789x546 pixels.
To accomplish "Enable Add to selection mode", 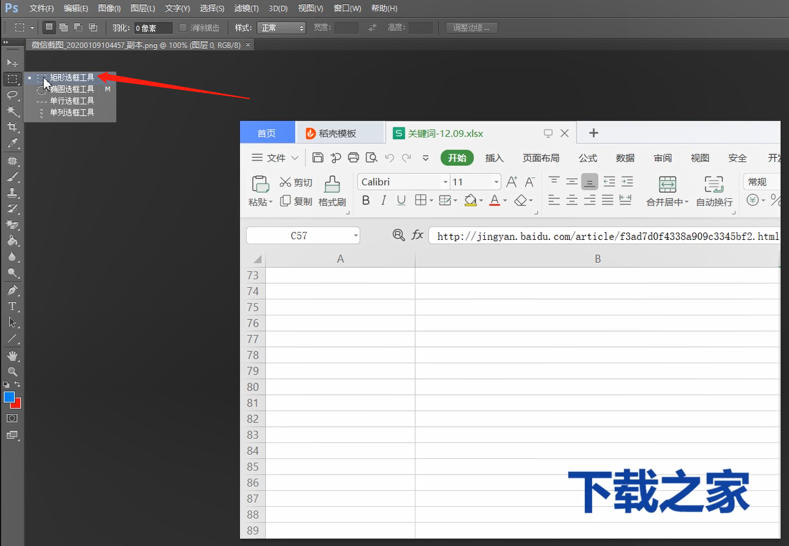I will [63, 28].
